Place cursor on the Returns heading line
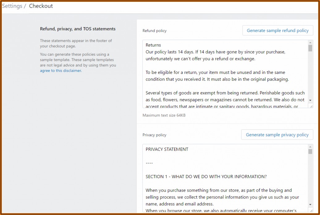The height and width of the screenshot is (215, 320). (153, 45)
